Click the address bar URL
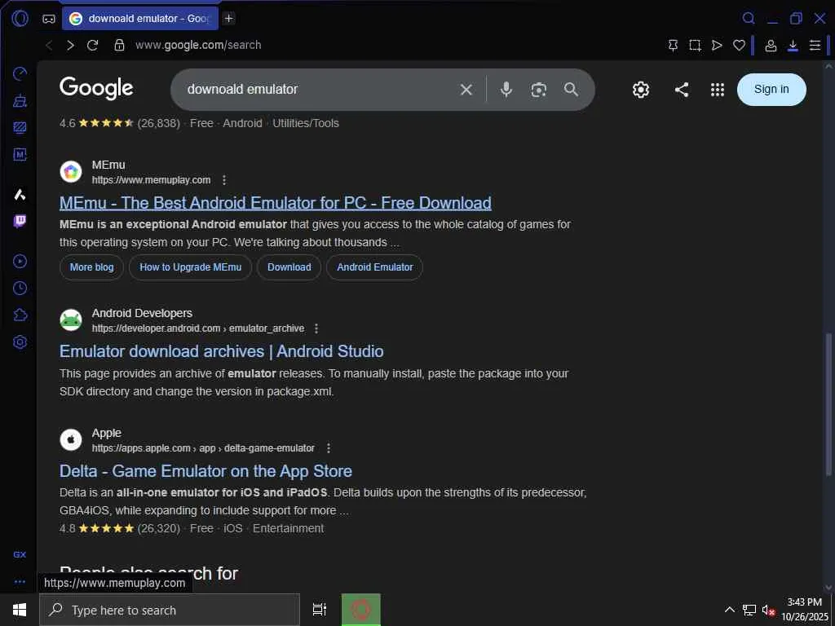Image resolution: width=835 pixels, height=626 pixels. 198,46
